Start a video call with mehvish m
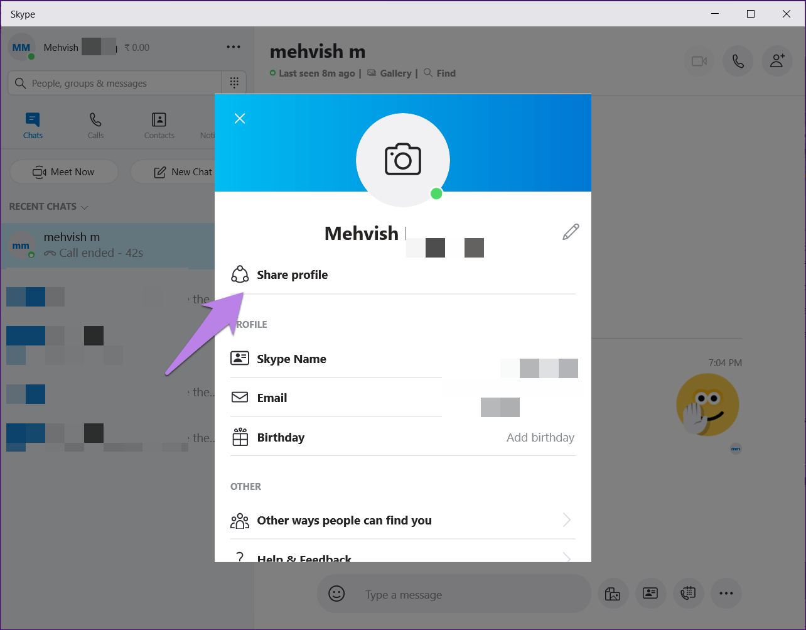Viewport: 806px width, 630px height. tap(699, 61)
